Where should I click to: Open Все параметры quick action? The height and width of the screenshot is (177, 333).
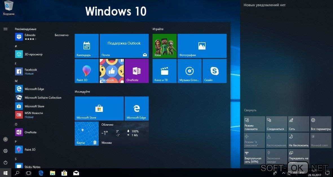pos(321,124)
